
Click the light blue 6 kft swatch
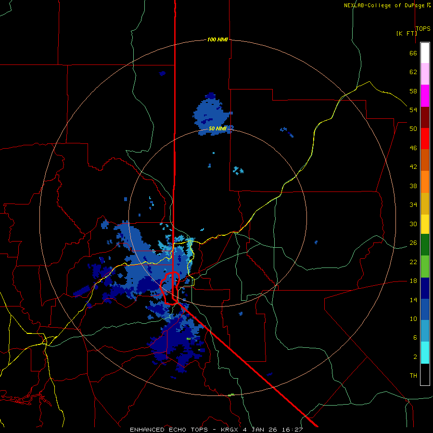point(425,331)
